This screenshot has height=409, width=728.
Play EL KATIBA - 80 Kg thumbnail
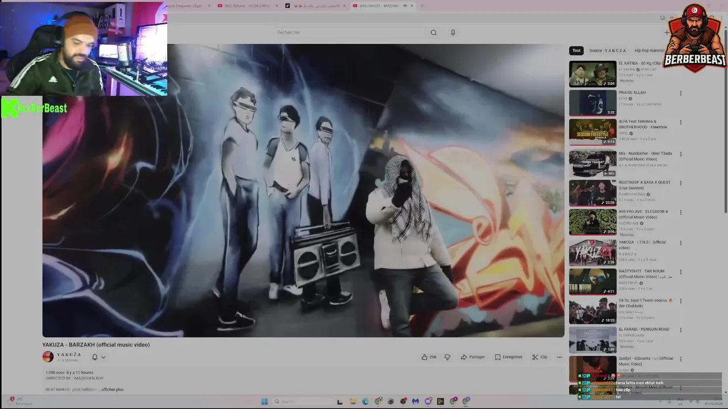click(x=593, y=74)
